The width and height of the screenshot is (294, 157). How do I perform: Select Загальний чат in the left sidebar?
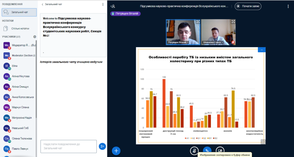(19, 12)
